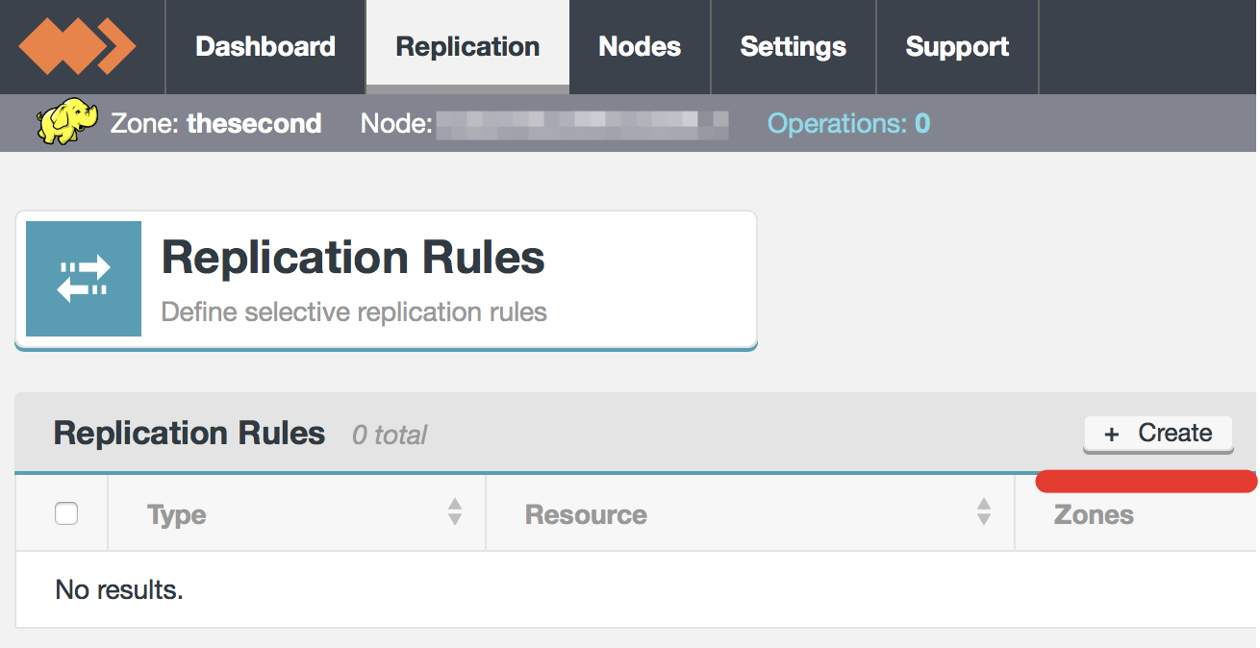Select the Support tab
Image resolution: width=1260 pixels, height=648 pixels.
click(957, 46)
